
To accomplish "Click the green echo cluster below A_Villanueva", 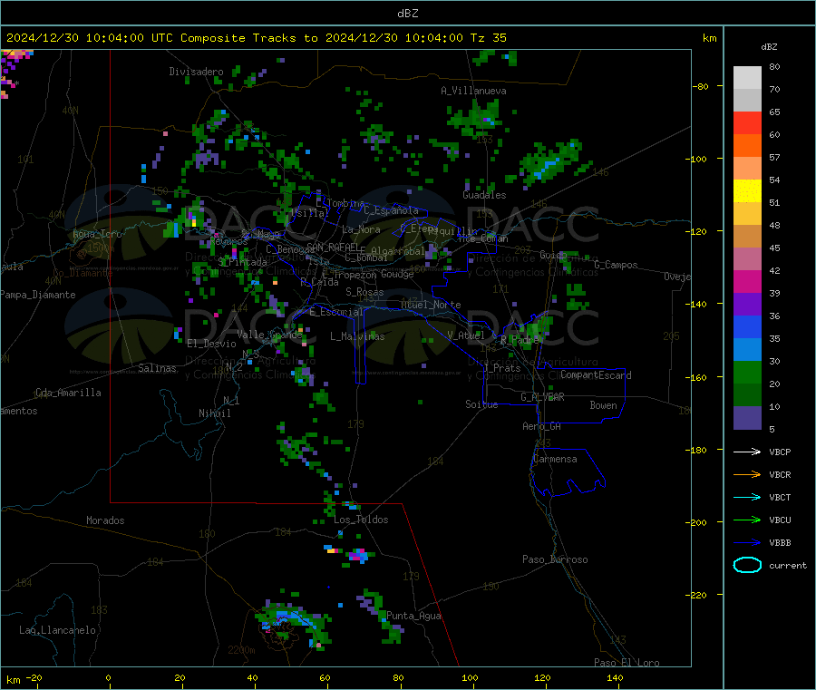I will click(476, 118).
